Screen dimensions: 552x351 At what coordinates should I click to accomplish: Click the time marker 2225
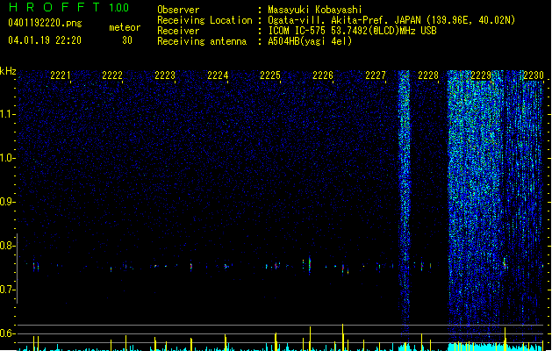pyautogui.click(x=270, y=75)
